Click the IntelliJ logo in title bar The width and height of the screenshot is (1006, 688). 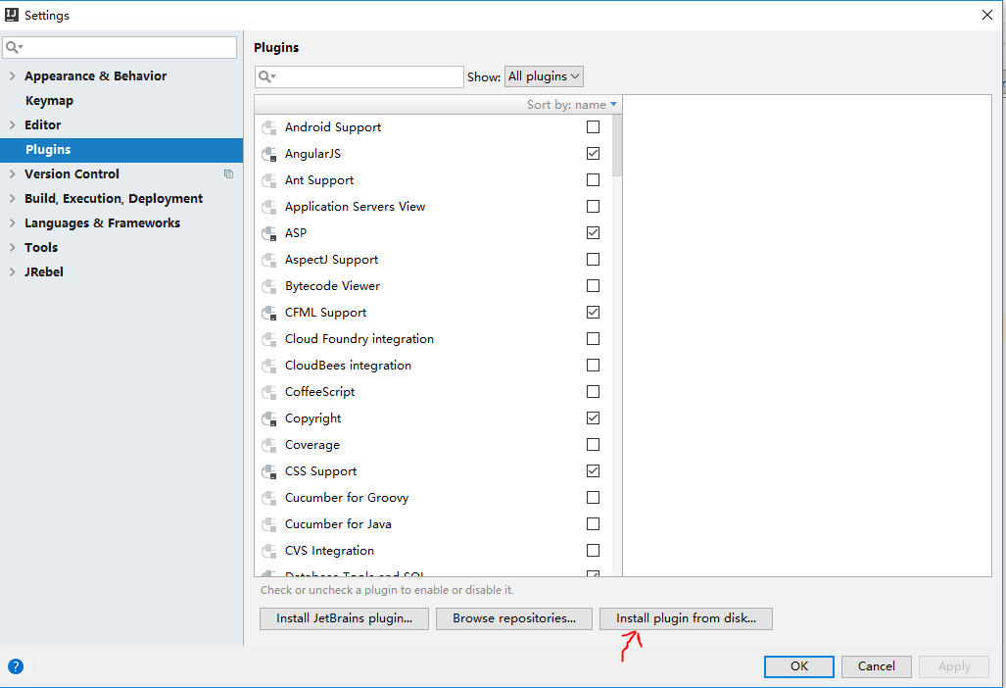click(x=12, y=14)
